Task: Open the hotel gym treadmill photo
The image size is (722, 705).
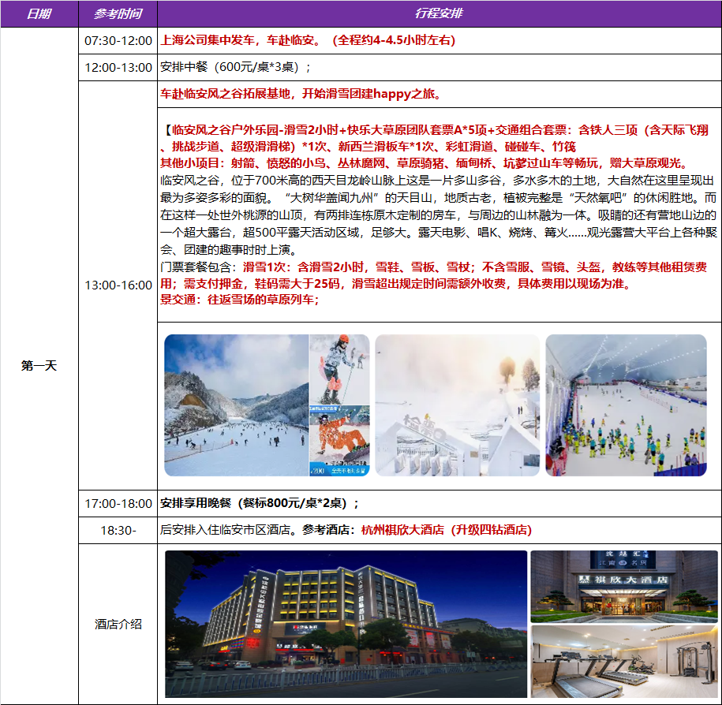Action: click(623, 662)
